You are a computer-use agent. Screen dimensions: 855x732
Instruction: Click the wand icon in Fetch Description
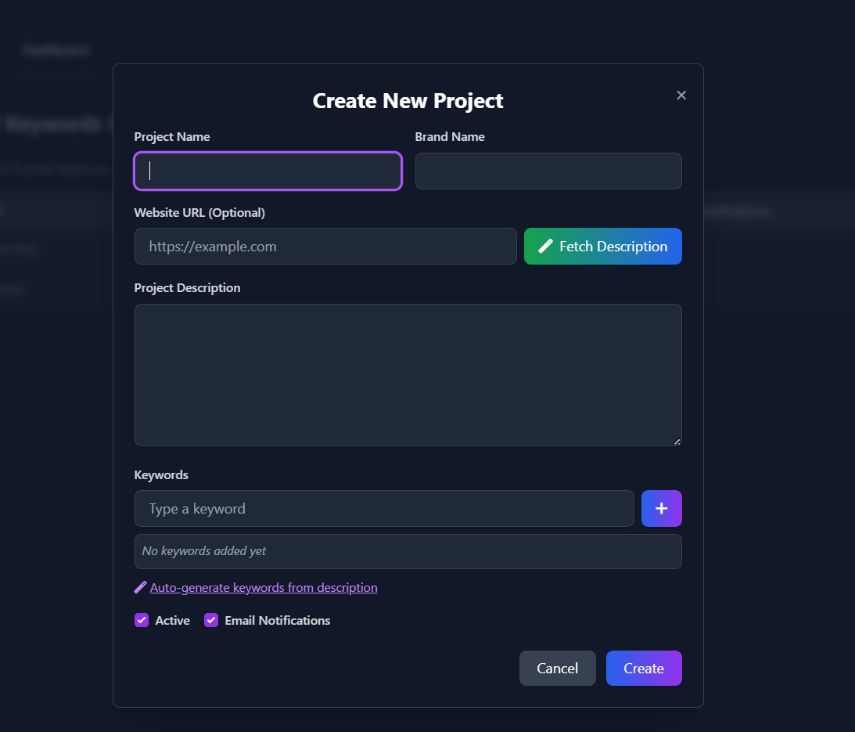point(546,247)
